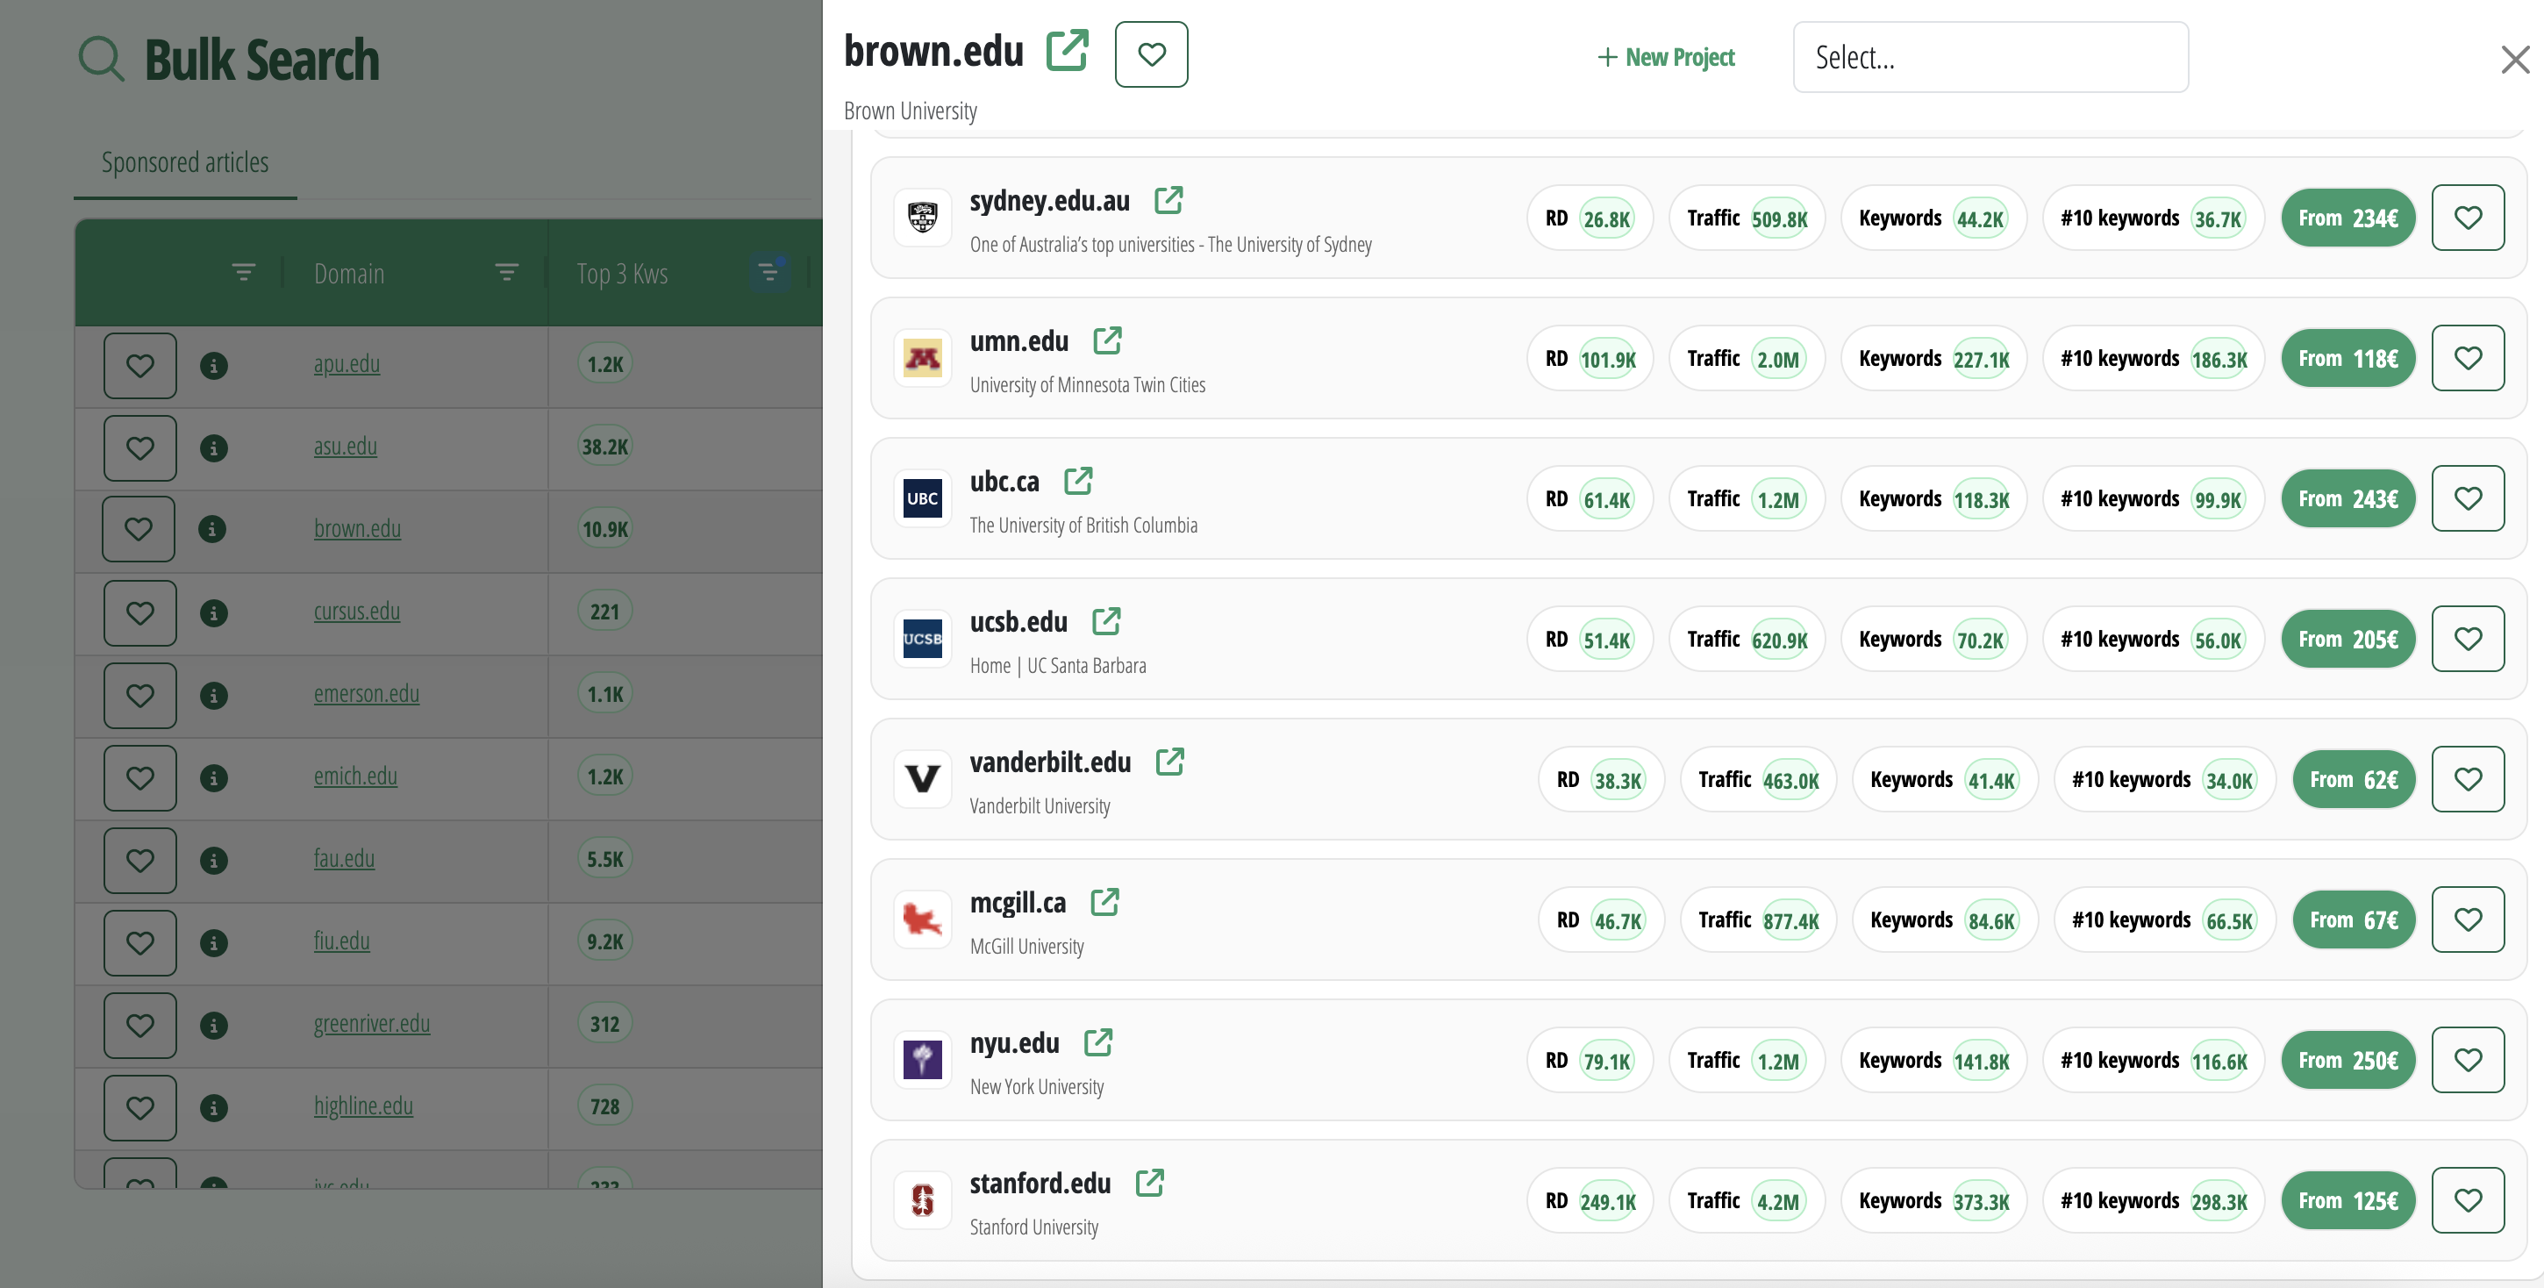
Task: Click the From 250€ price for nyu.edu
Action: point(2348,1059)
